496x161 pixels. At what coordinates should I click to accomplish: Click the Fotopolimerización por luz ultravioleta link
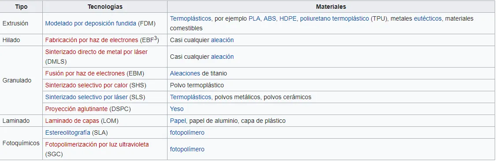pos(97,144)
